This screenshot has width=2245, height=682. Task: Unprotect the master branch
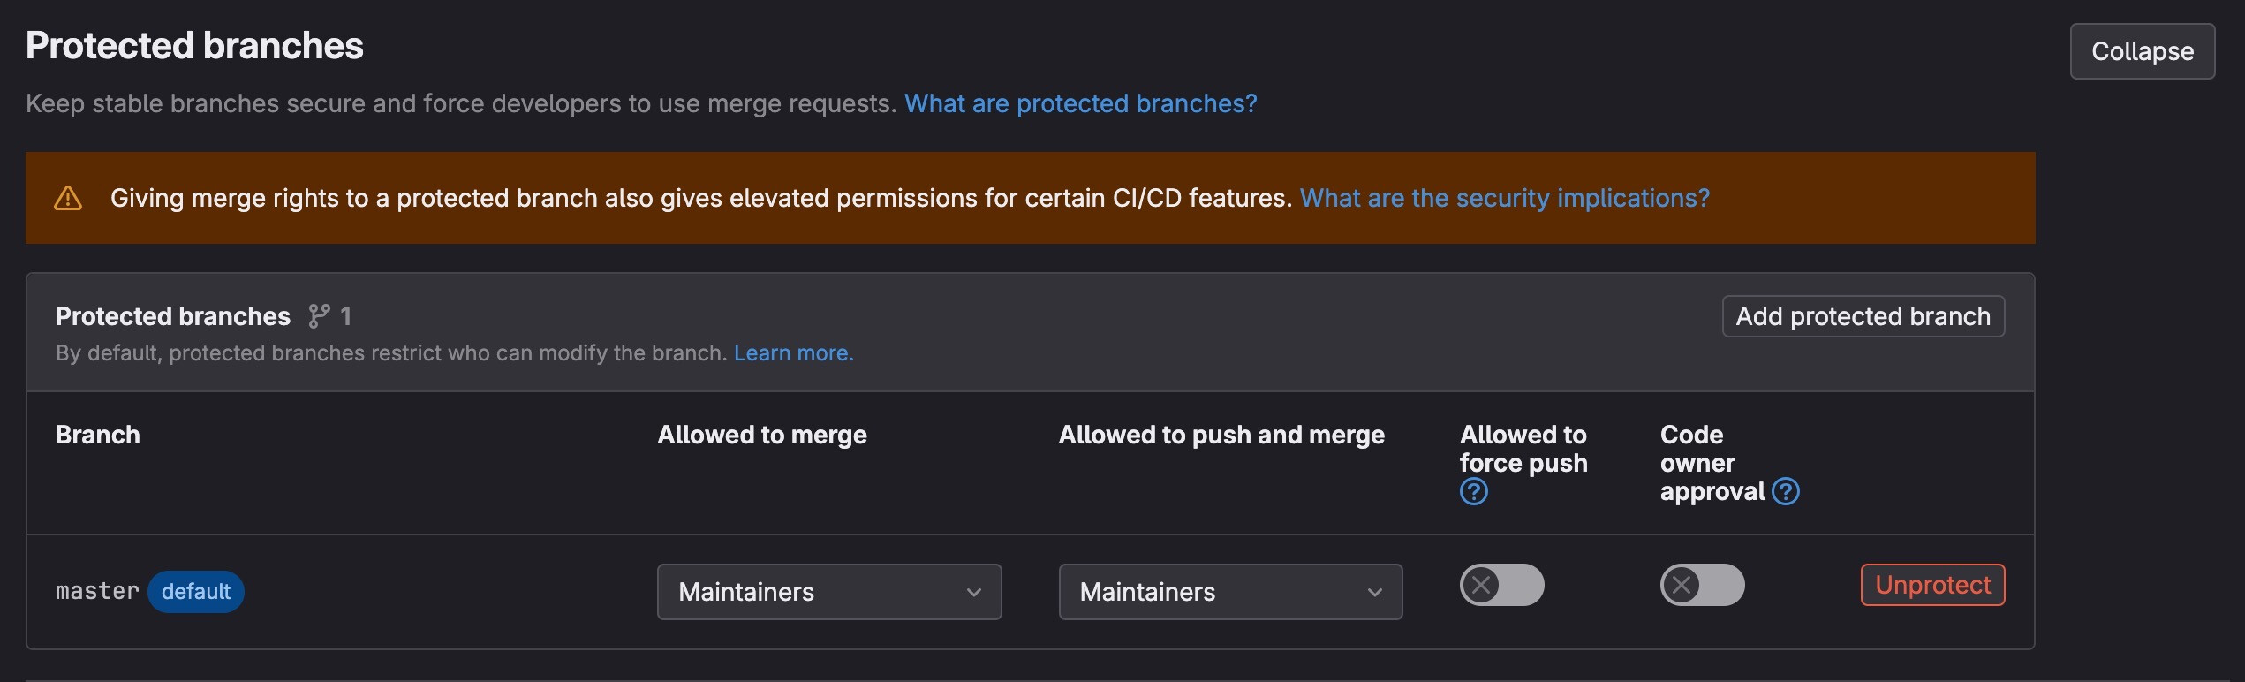tap(1932, 585)
